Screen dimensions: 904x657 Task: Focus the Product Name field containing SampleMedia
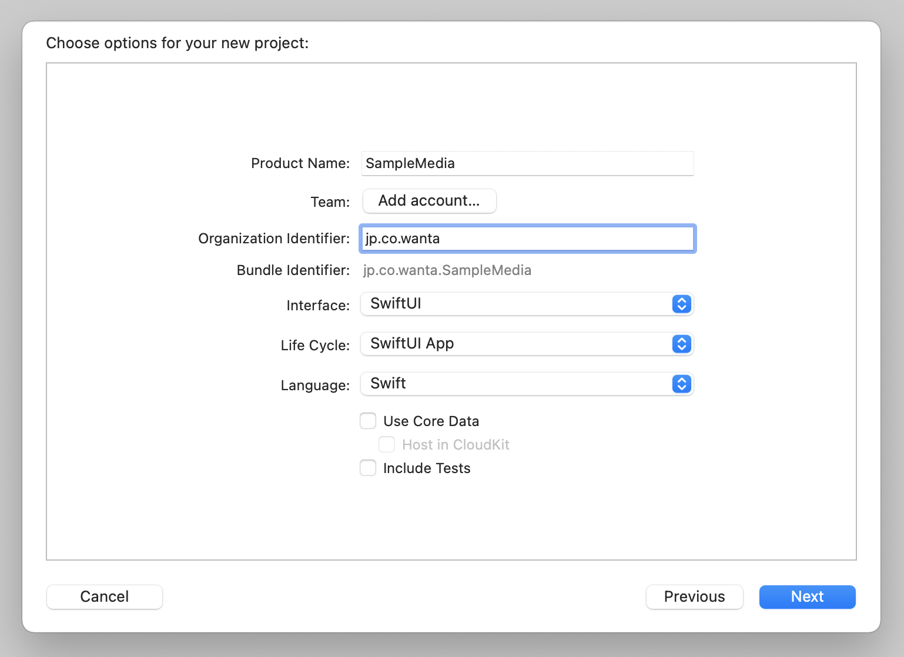click(x=527, y=163)
